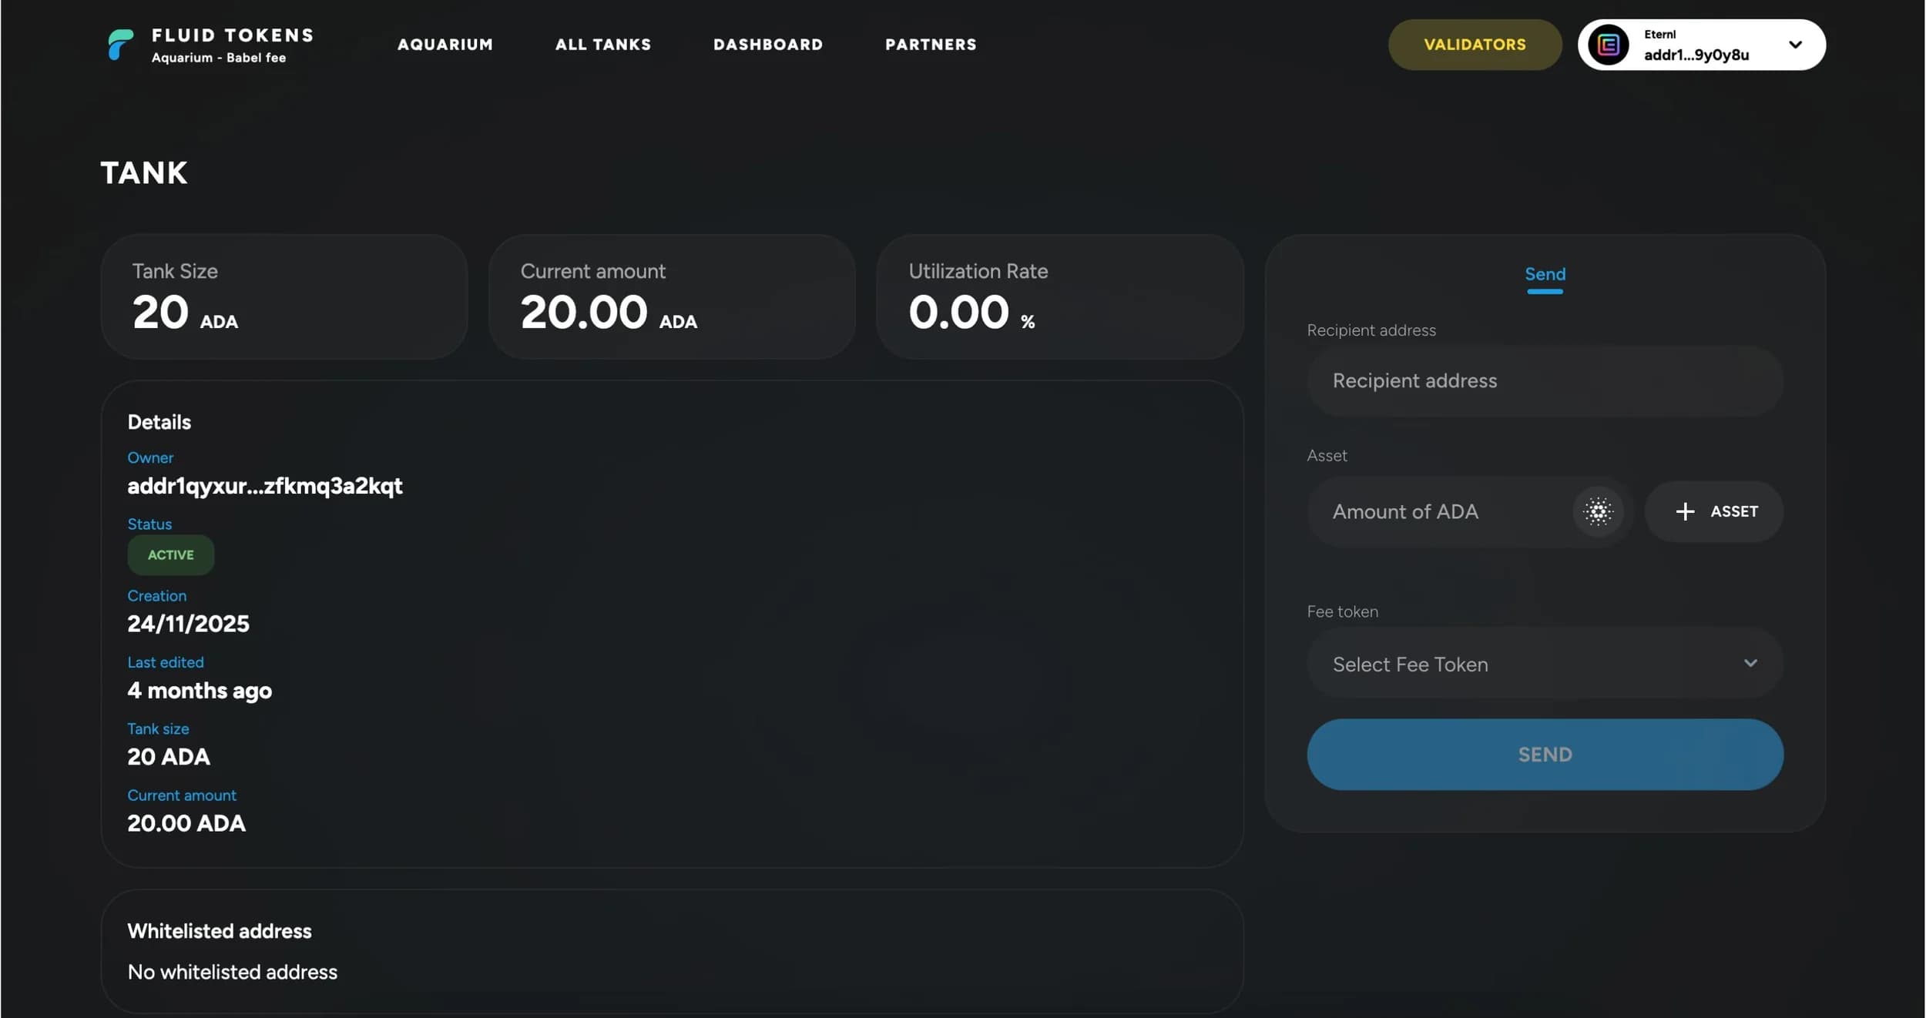Click the ADA Cardano symbol icon

(x=1598, y=511)
